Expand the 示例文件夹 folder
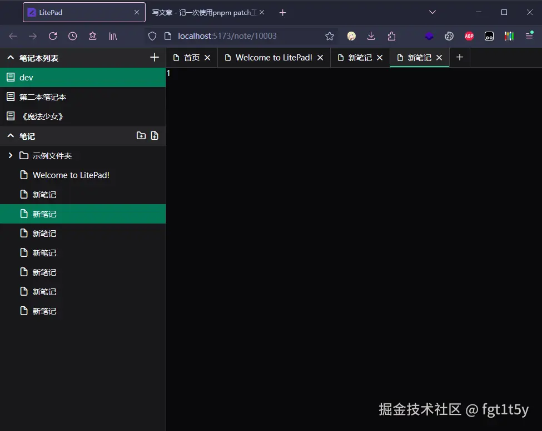The height and width of the screenshot is (431, 542). pos(9,156)
